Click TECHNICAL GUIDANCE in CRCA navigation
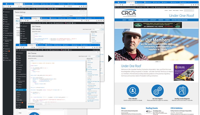The image size is (200, 115). point(142,20)
